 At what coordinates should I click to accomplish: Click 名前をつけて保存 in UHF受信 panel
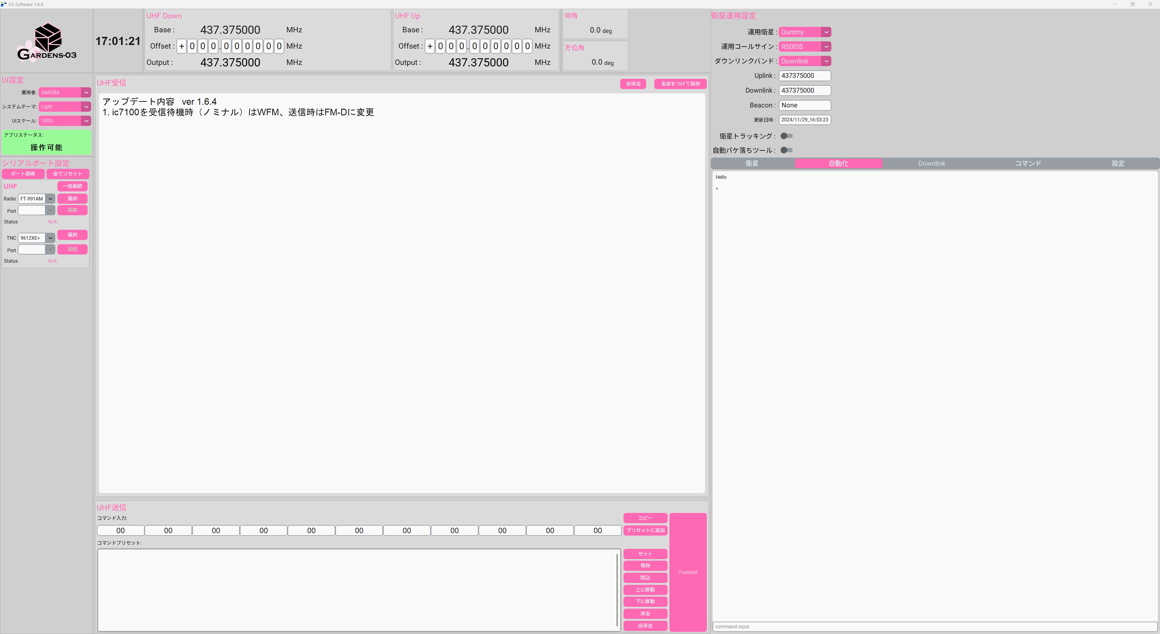point(680,84)
